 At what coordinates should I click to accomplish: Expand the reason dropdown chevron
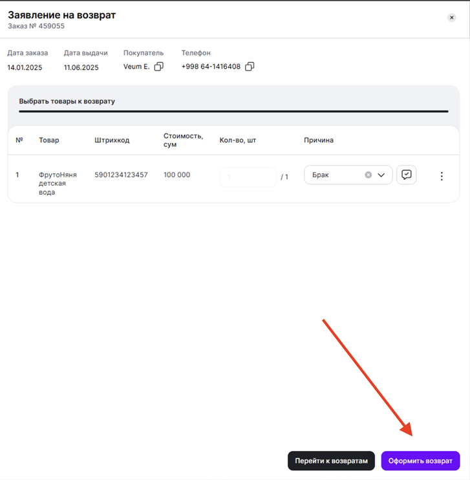pyautogui.click(x=381, y=175)
